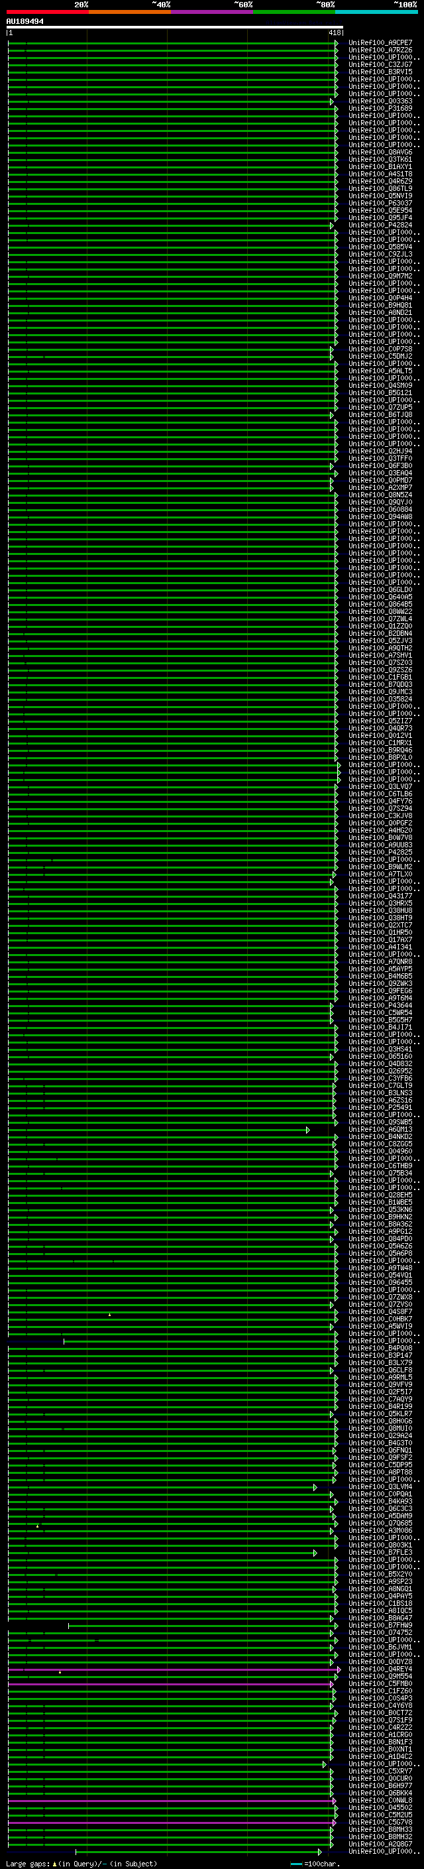This screenshot has height=1869, width=424.
Task: Select the UniRef100_P42824 label
Action: [x=380, y=225]
